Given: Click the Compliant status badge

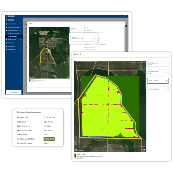Looking at the screenshot, I should [49, 139].
